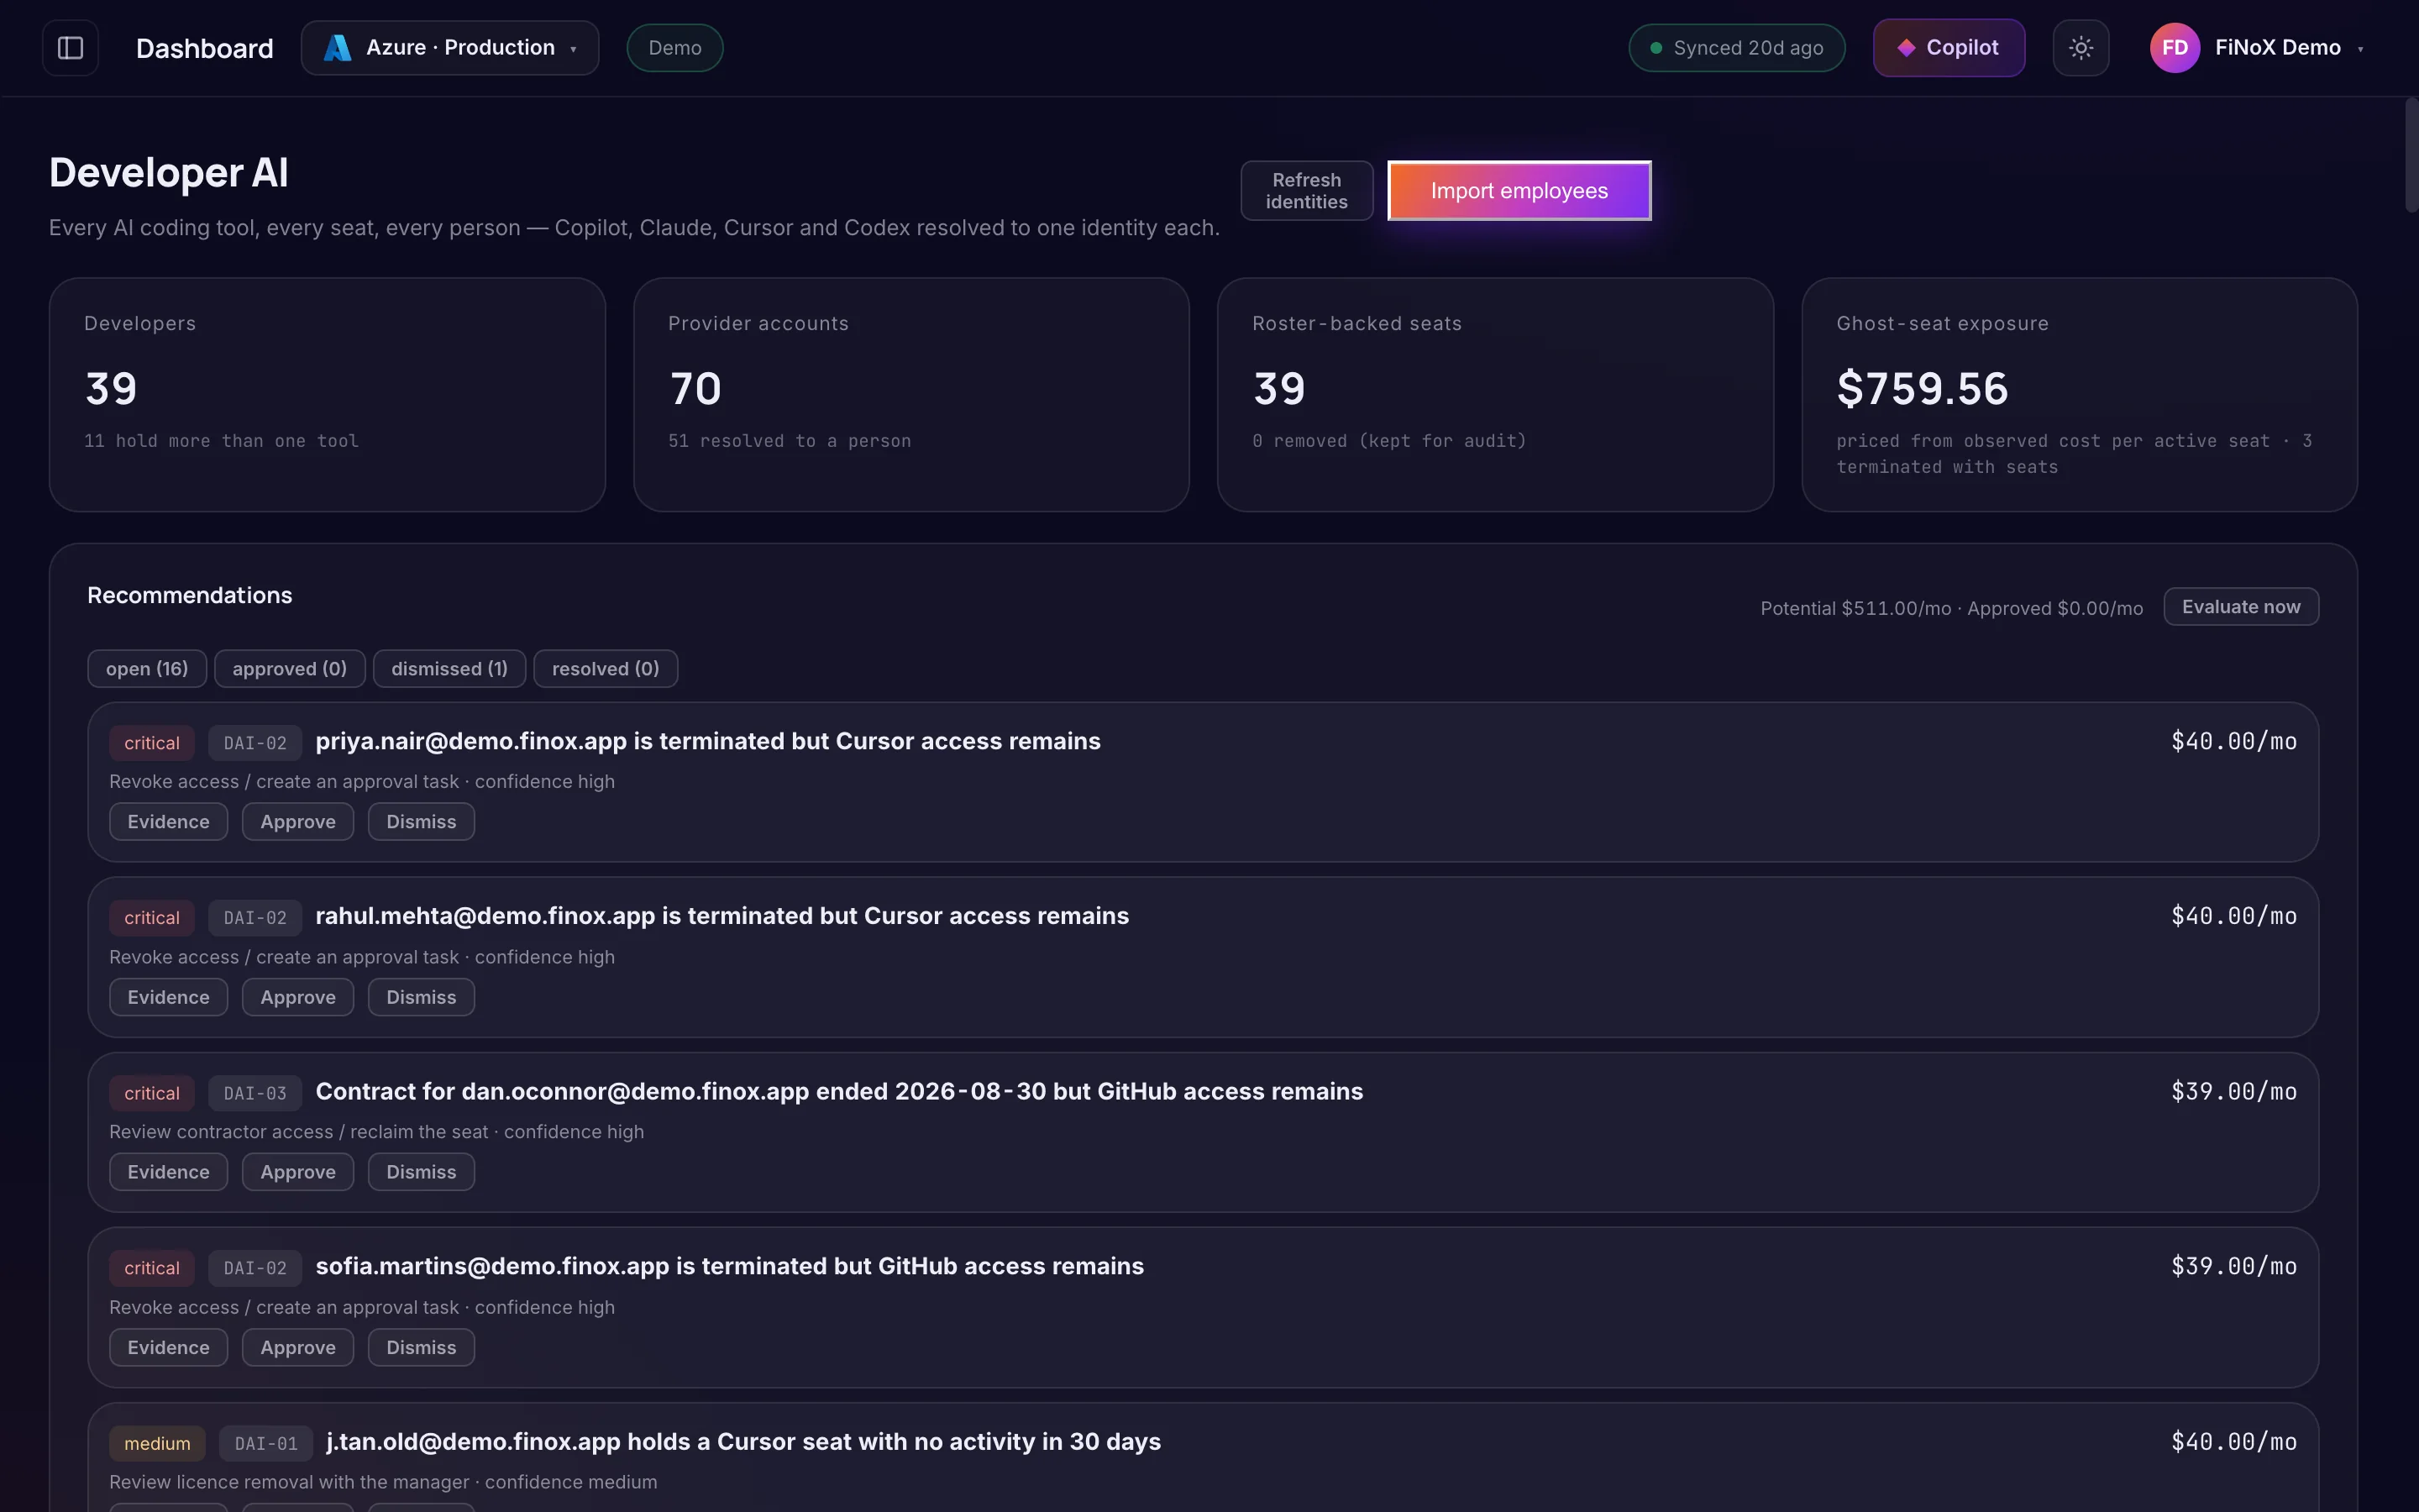Click Import employees button
This screenshot has width=2419, height=1512.
tap(1519, 191)
